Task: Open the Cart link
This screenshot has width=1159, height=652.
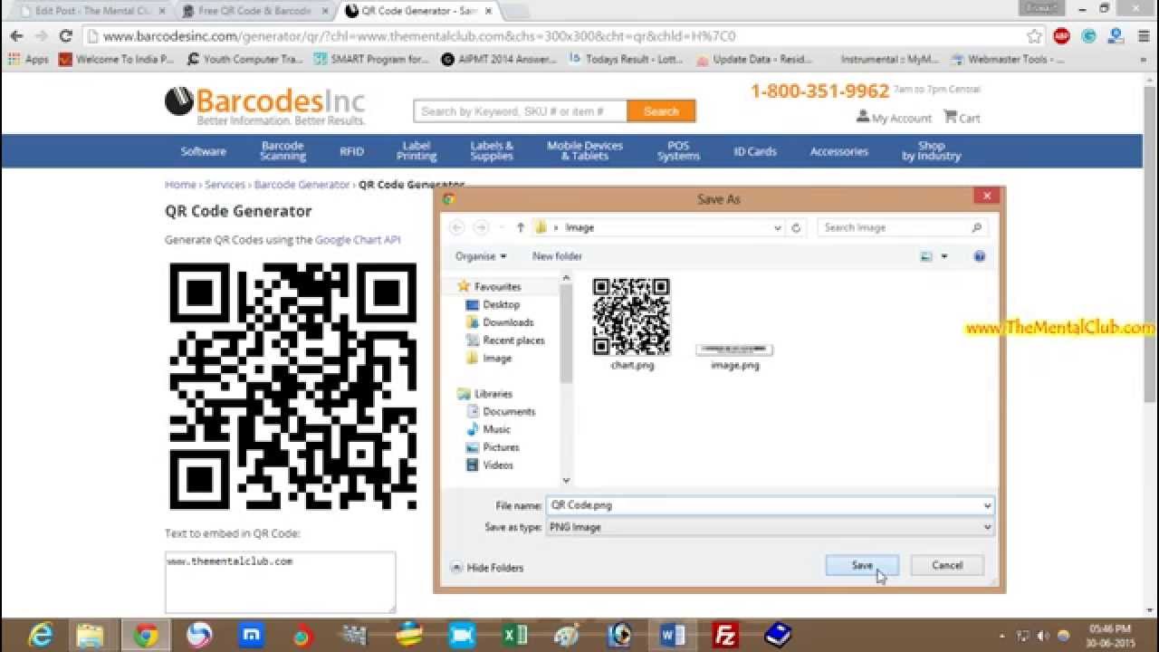Action: [x=962, y=118]
